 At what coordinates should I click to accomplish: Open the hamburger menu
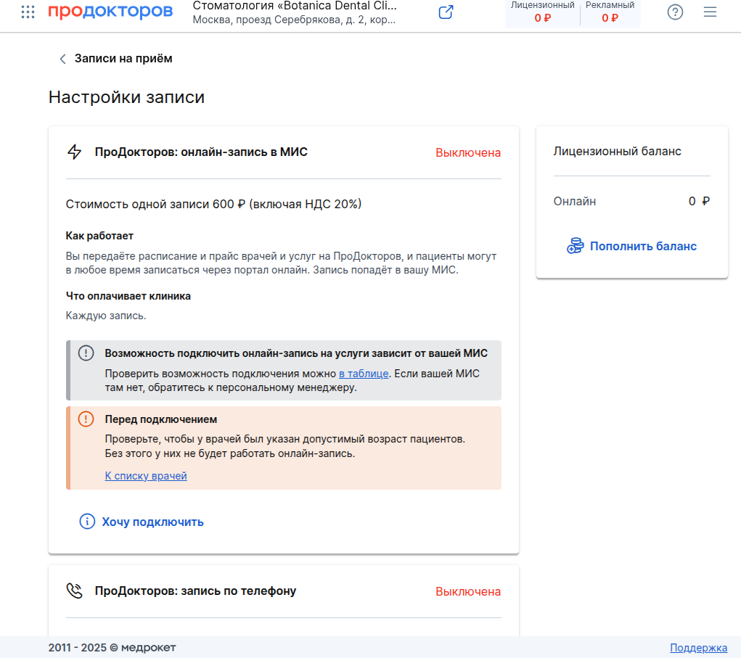[710, 12]
